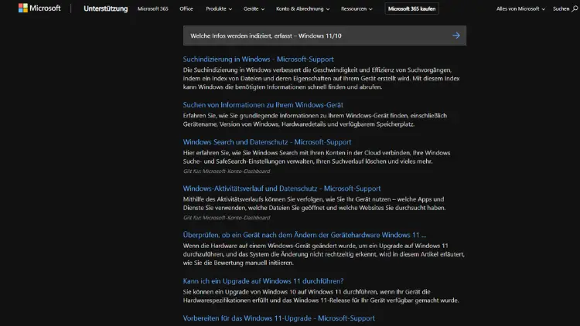Open Suchindizierung in Windows result
This screenshot has width=580, height=326.
(258, 59)
